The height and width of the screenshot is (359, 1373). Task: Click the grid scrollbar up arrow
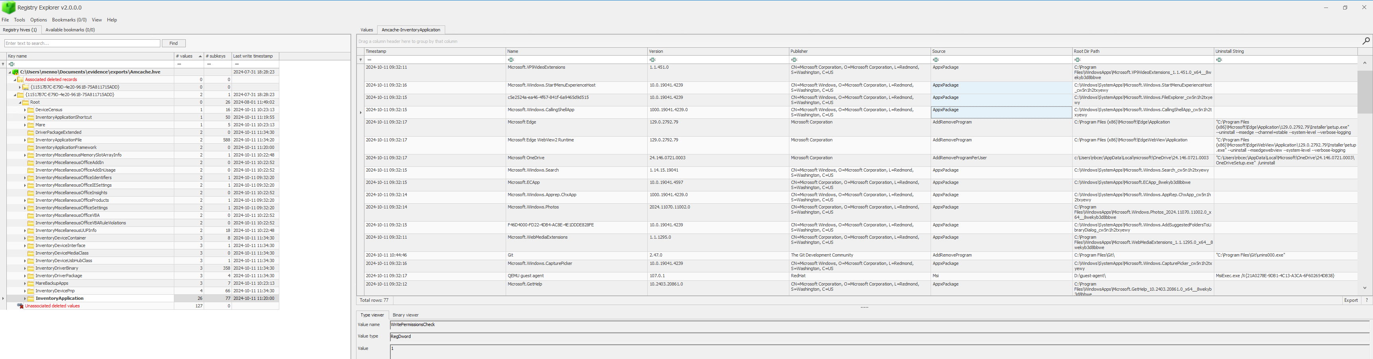tap(1365, 63)
